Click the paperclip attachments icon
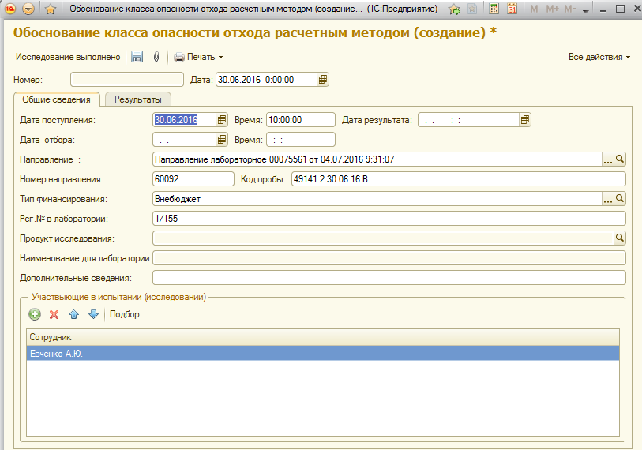The image size is (642, 450). [156, 57]
